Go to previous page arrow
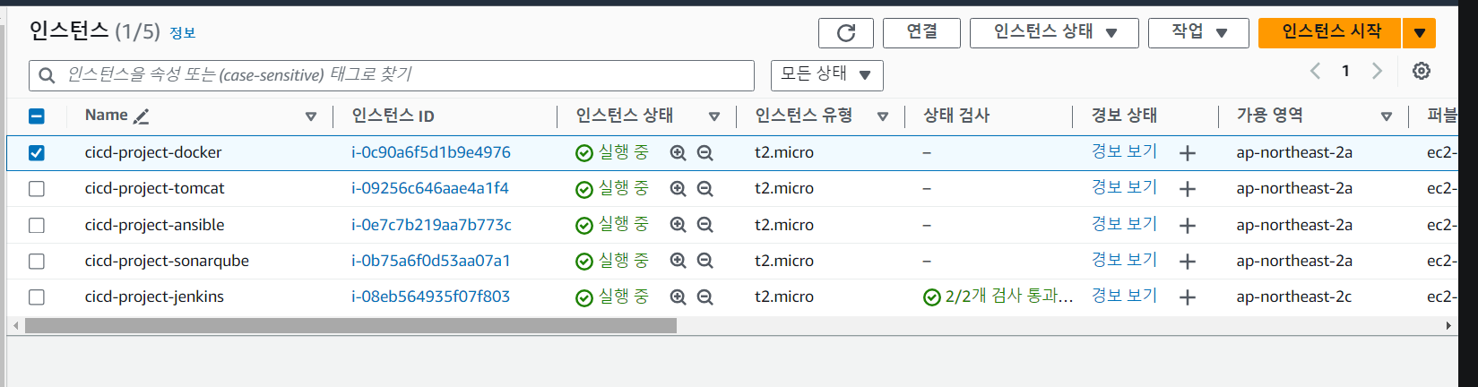The image size is (1478, 387). pos(1316,71)
